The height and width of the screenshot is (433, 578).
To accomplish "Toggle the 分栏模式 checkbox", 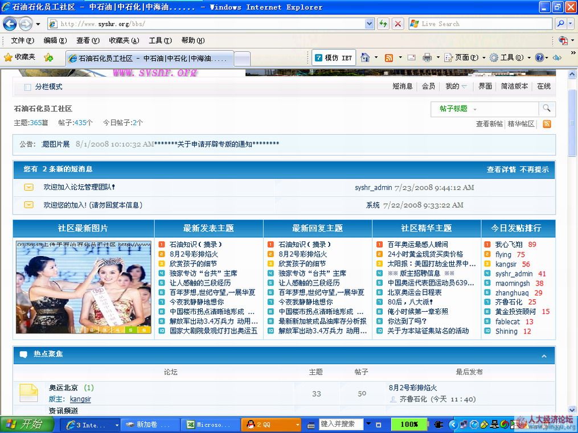I will (x=27, y=87).
